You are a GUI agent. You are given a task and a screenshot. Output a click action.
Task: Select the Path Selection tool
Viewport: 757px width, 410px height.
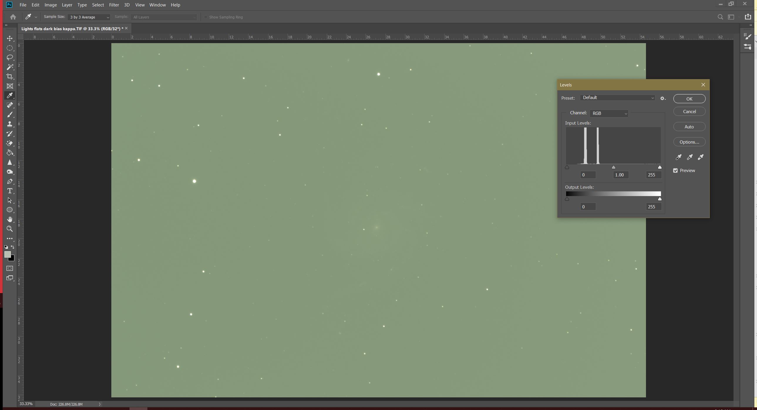(10, 200)
